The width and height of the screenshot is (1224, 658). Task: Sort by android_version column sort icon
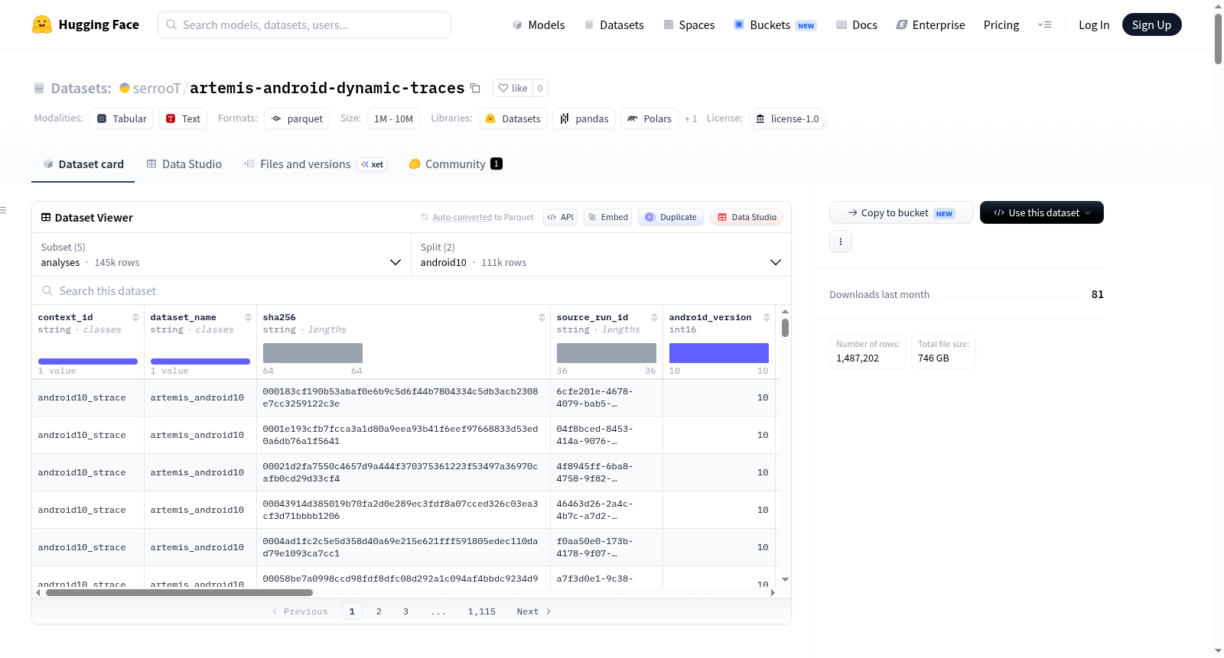pyautogui.click(x=767, y=317)
